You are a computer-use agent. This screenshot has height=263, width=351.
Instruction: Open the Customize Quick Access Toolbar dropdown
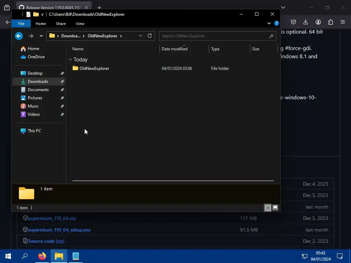(42, 15)
